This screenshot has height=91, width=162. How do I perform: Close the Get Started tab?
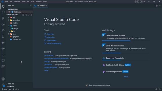[x=46, y=6]
